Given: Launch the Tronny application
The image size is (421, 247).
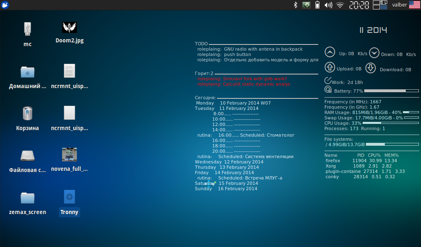Looking at the screenshot, I should [69, 198].
